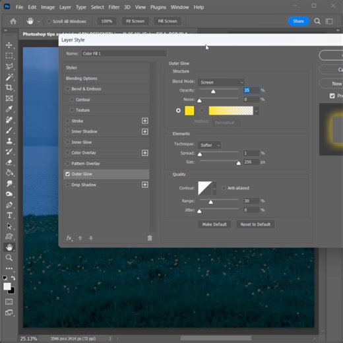Select the Magic Wand tool

click(9, 77)
